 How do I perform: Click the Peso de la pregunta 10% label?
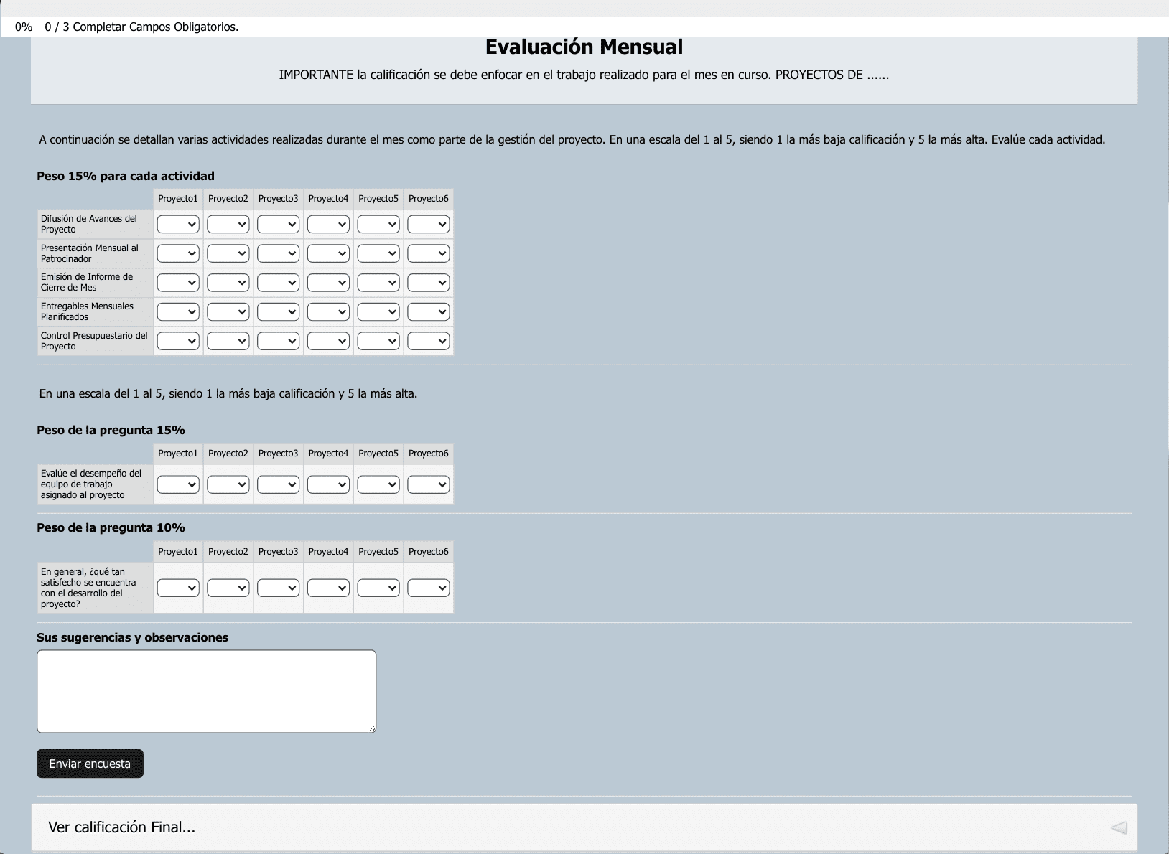tap(111, 527)
